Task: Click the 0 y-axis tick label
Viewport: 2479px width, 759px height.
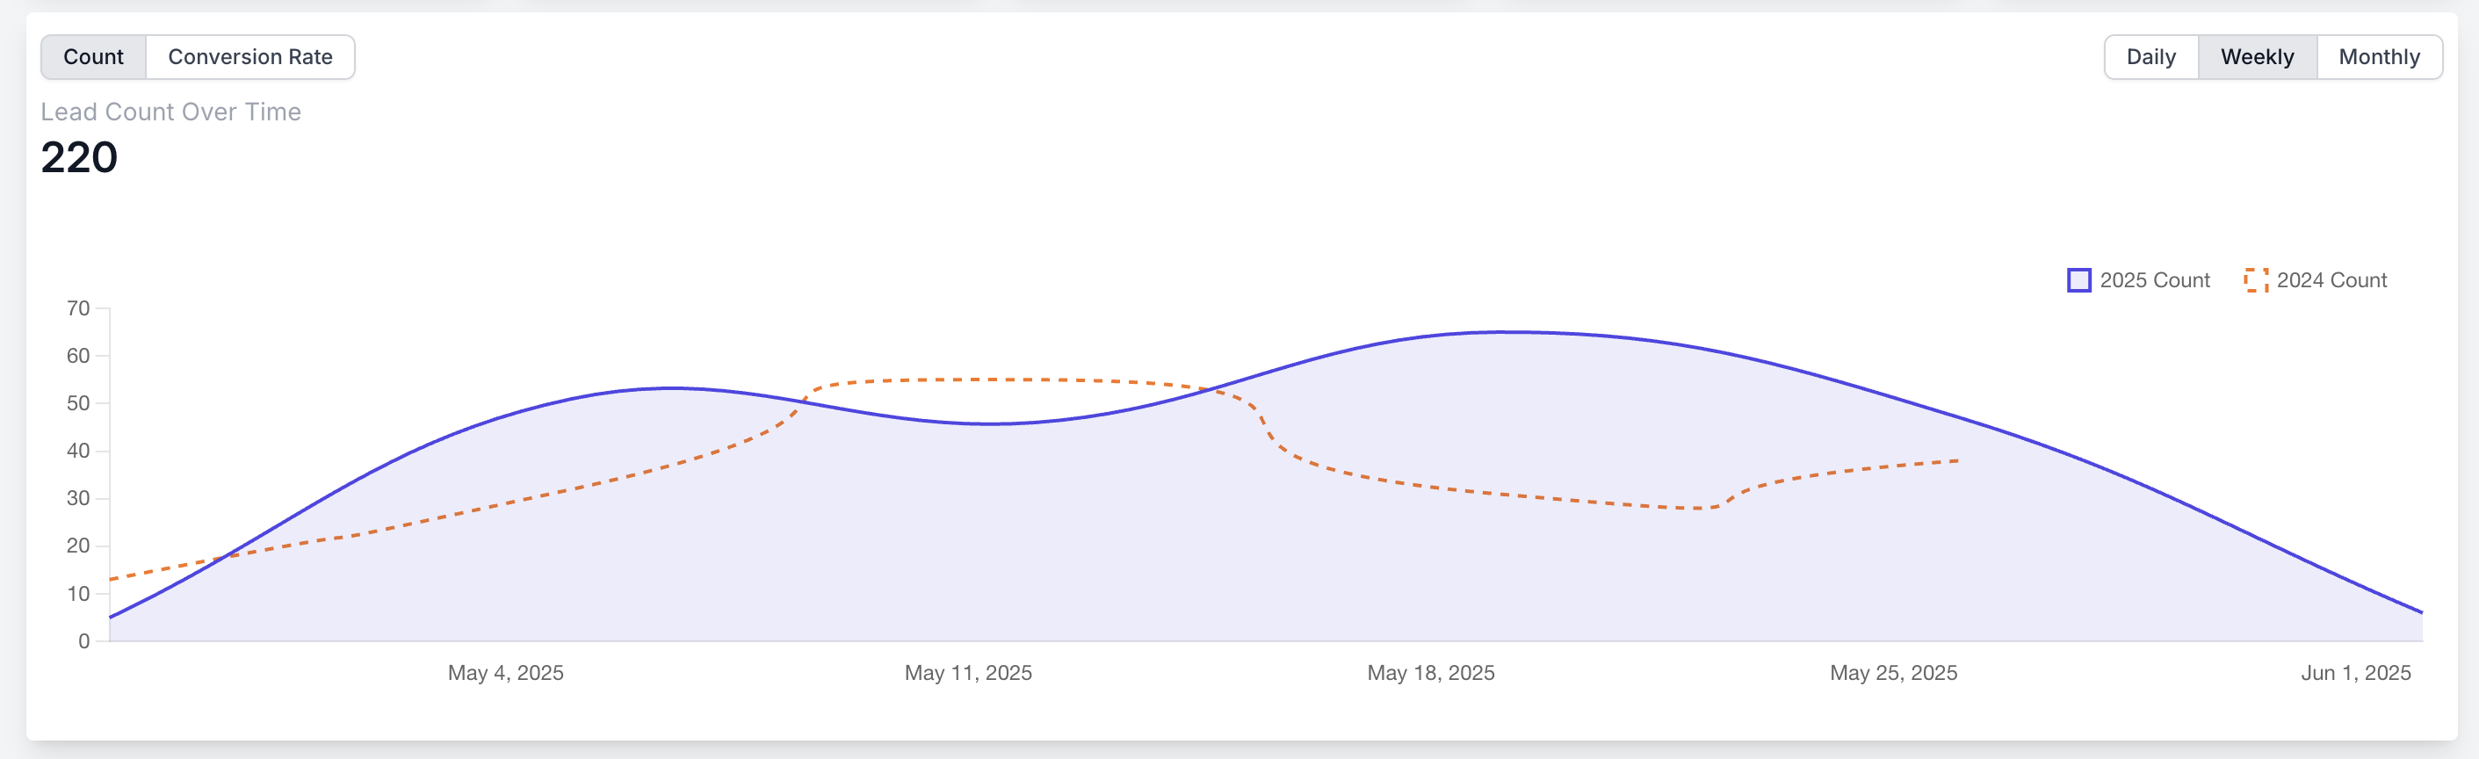Action: (83, 640)
